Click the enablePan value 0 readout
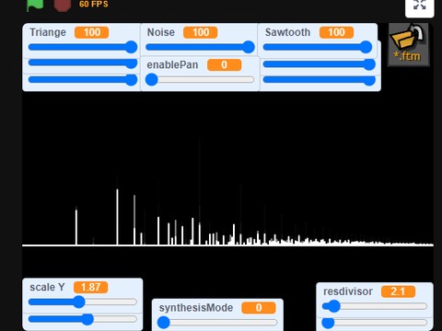 tap(224, 64)
